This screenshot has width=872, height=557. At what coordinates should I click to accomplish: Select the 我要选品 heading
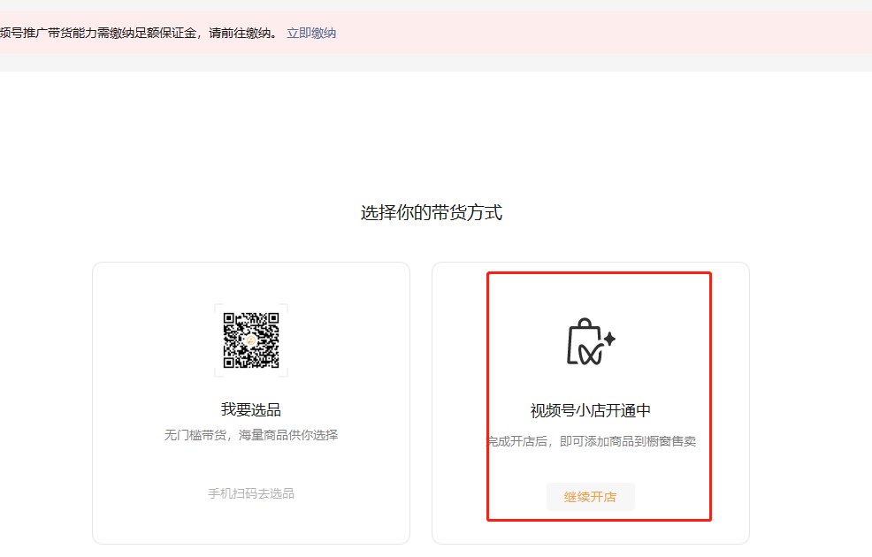tap(251, 409)
